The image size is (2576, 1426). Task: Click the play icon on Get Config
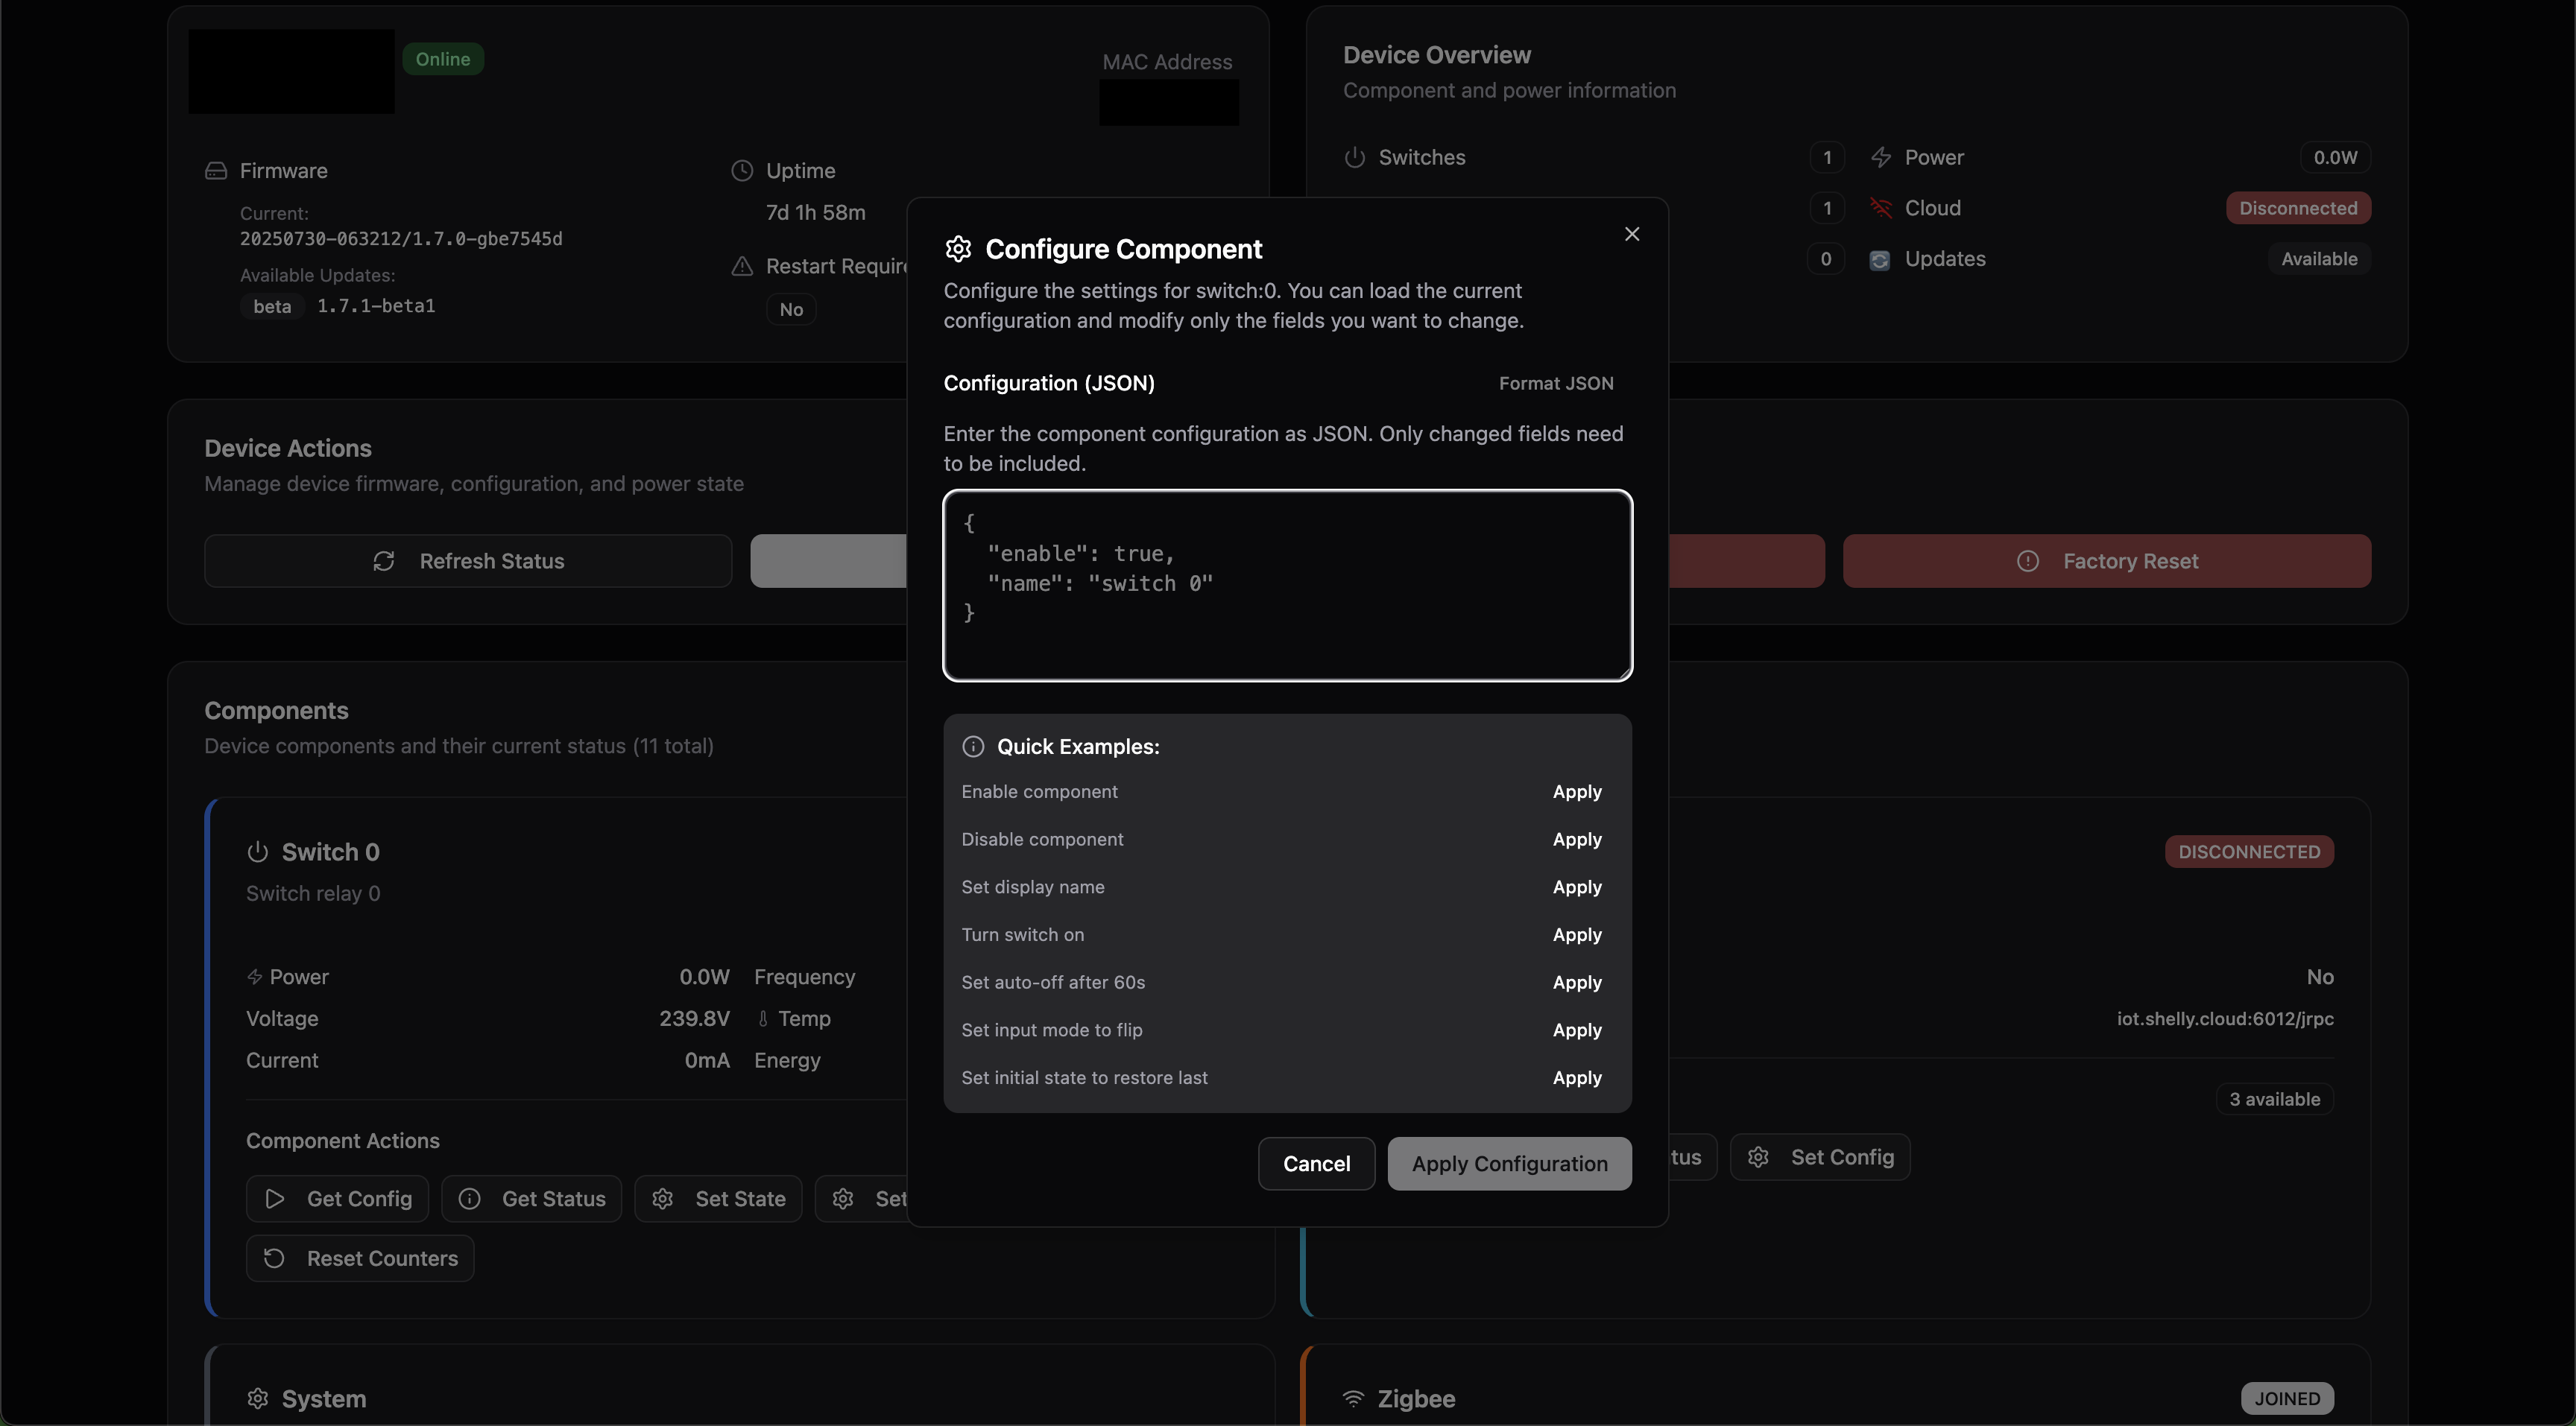pyautogui.click(x=275, y=1200)
